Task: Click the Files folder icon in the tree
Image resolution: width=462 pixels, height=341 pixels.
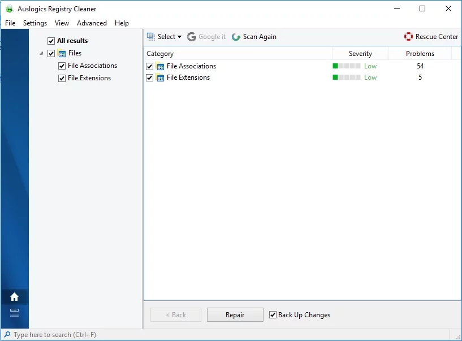Action: click(62, 53)
